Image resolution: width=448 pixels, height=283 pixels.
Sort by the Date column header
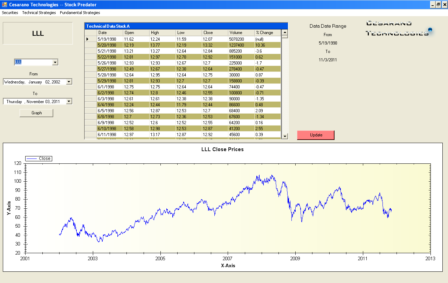(110, 33)
